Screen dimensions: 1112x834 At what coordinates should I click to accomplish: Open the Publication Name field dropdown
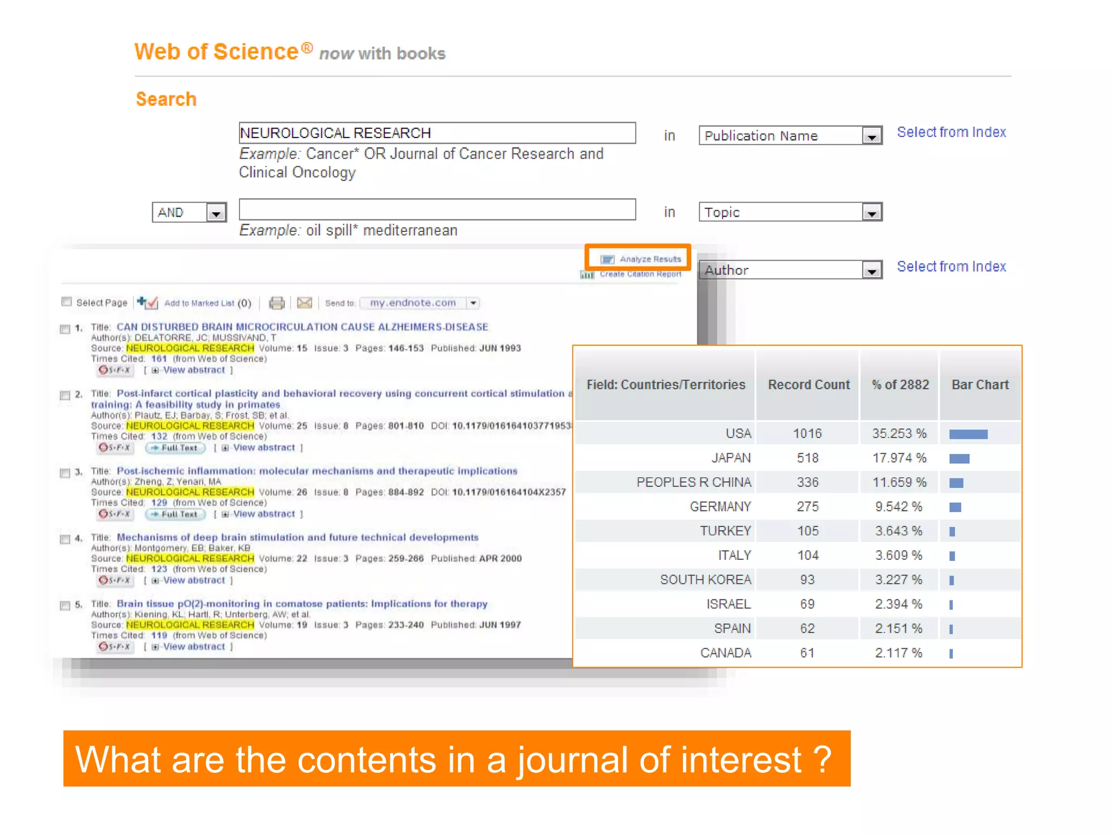point(871,136)
